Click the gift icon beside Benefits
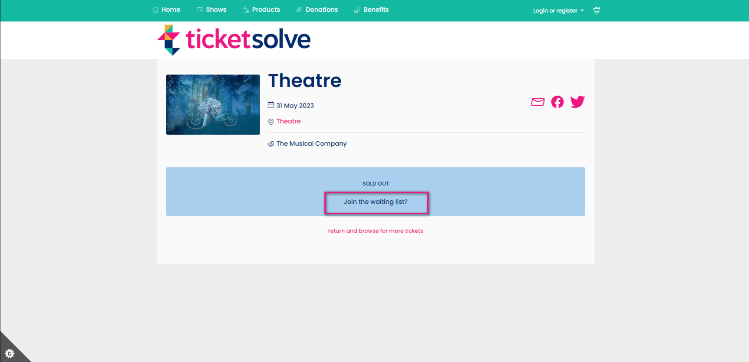 click(x=357, y=9)
